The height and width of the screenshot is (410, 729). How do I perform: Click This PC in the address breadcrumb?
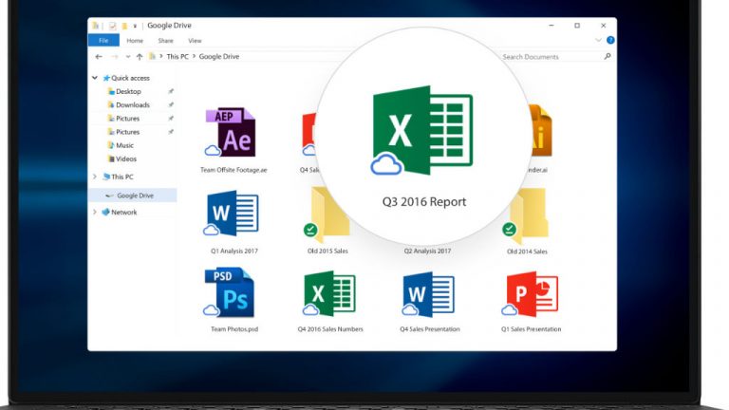click(178, 56)
